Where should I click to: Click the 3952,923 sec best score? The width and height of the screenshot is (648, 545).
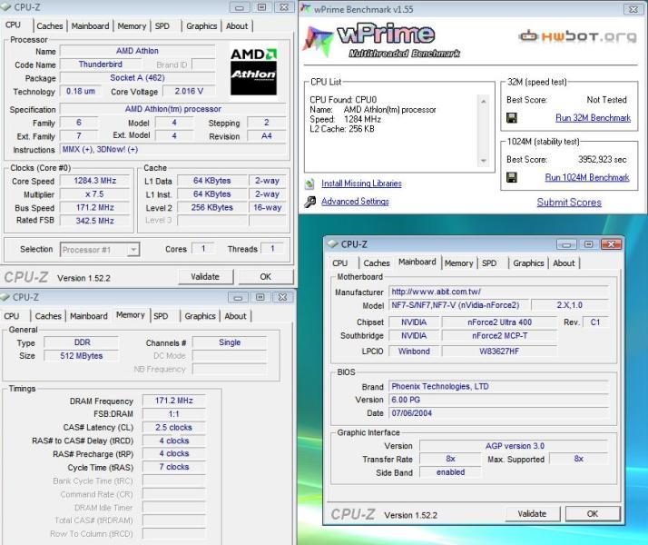602,160
